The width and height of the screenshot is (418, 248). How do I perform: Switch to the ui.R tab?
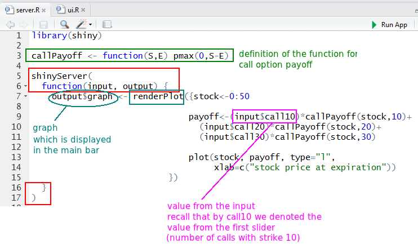pos(72,10)
